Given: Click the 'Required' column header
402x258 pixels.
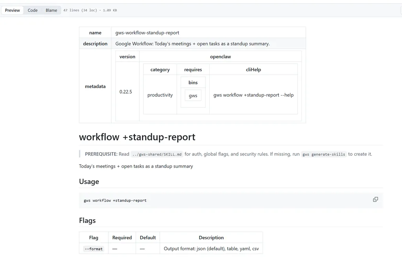Looking at the screenshot, I should coord(122,238).
